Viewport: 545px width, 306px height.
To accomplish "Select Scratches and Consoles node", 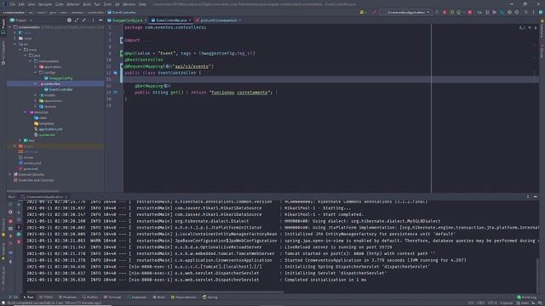I will [34, 180].
